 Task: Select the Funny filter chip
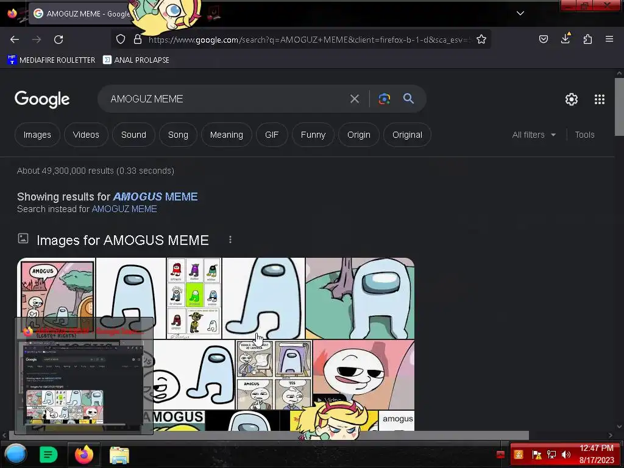(313, 135)
